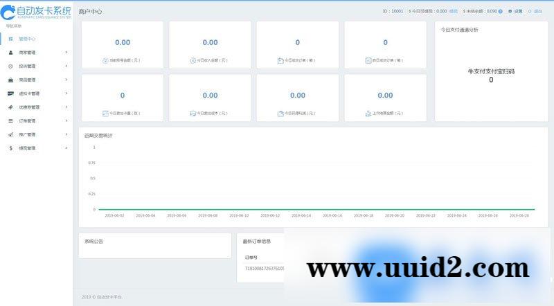Image resolution: width=554 pixels, height=306 pixels.
Task: Click the shopping bag icon for 商品管理
Action: tap(10, 80)
